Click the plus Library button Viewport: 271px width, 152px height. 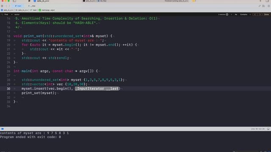pos(260,1)
